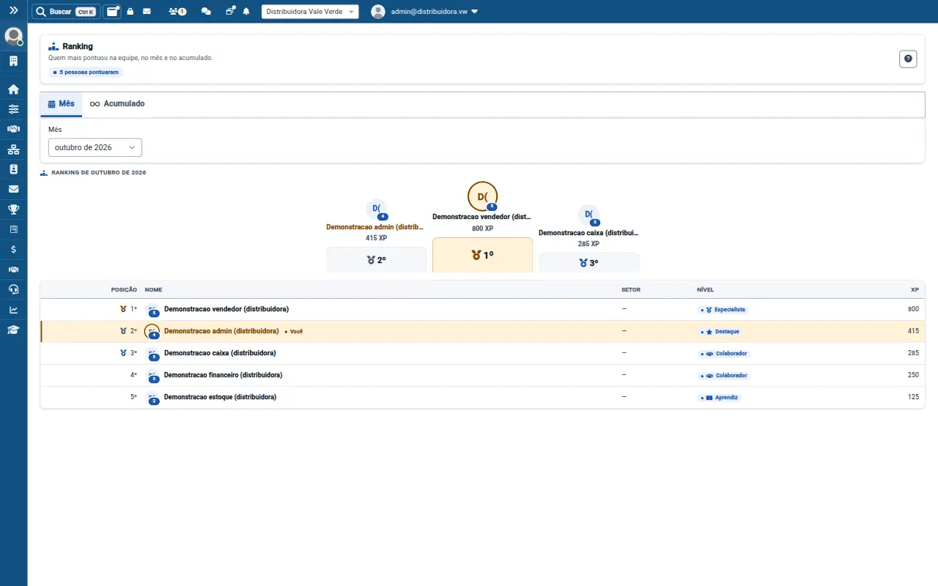Open the graduation cap icon in sidebar
938x586 pixels.
pos(13,330)
